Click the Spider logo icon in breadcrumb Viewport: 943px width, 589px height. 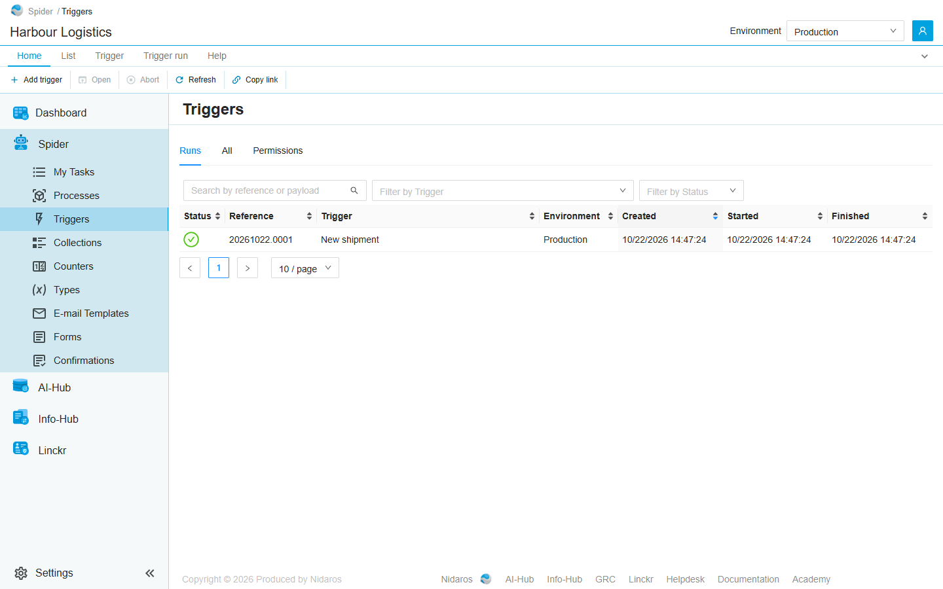tap(17, 10)
